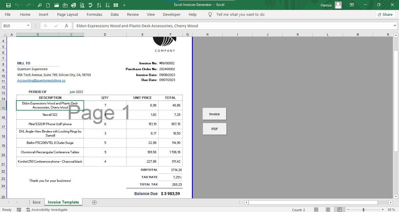The width and height of the screenshot is (399, 212).
Task: Expand the Name Box dropdown arrow
Action: [28, 26]
